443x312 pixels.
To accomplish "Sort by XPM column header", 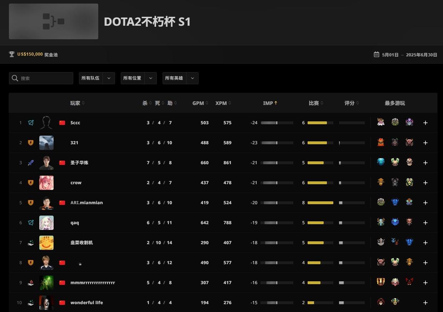I will 223,103.
